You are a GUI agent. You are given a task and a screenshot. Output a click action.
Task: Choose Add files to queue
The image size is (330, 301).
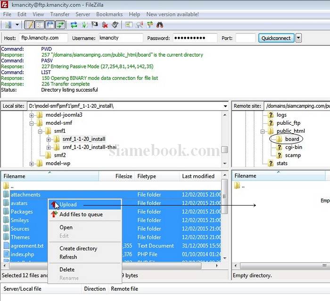pyautogui.click(x=85, y=215)
